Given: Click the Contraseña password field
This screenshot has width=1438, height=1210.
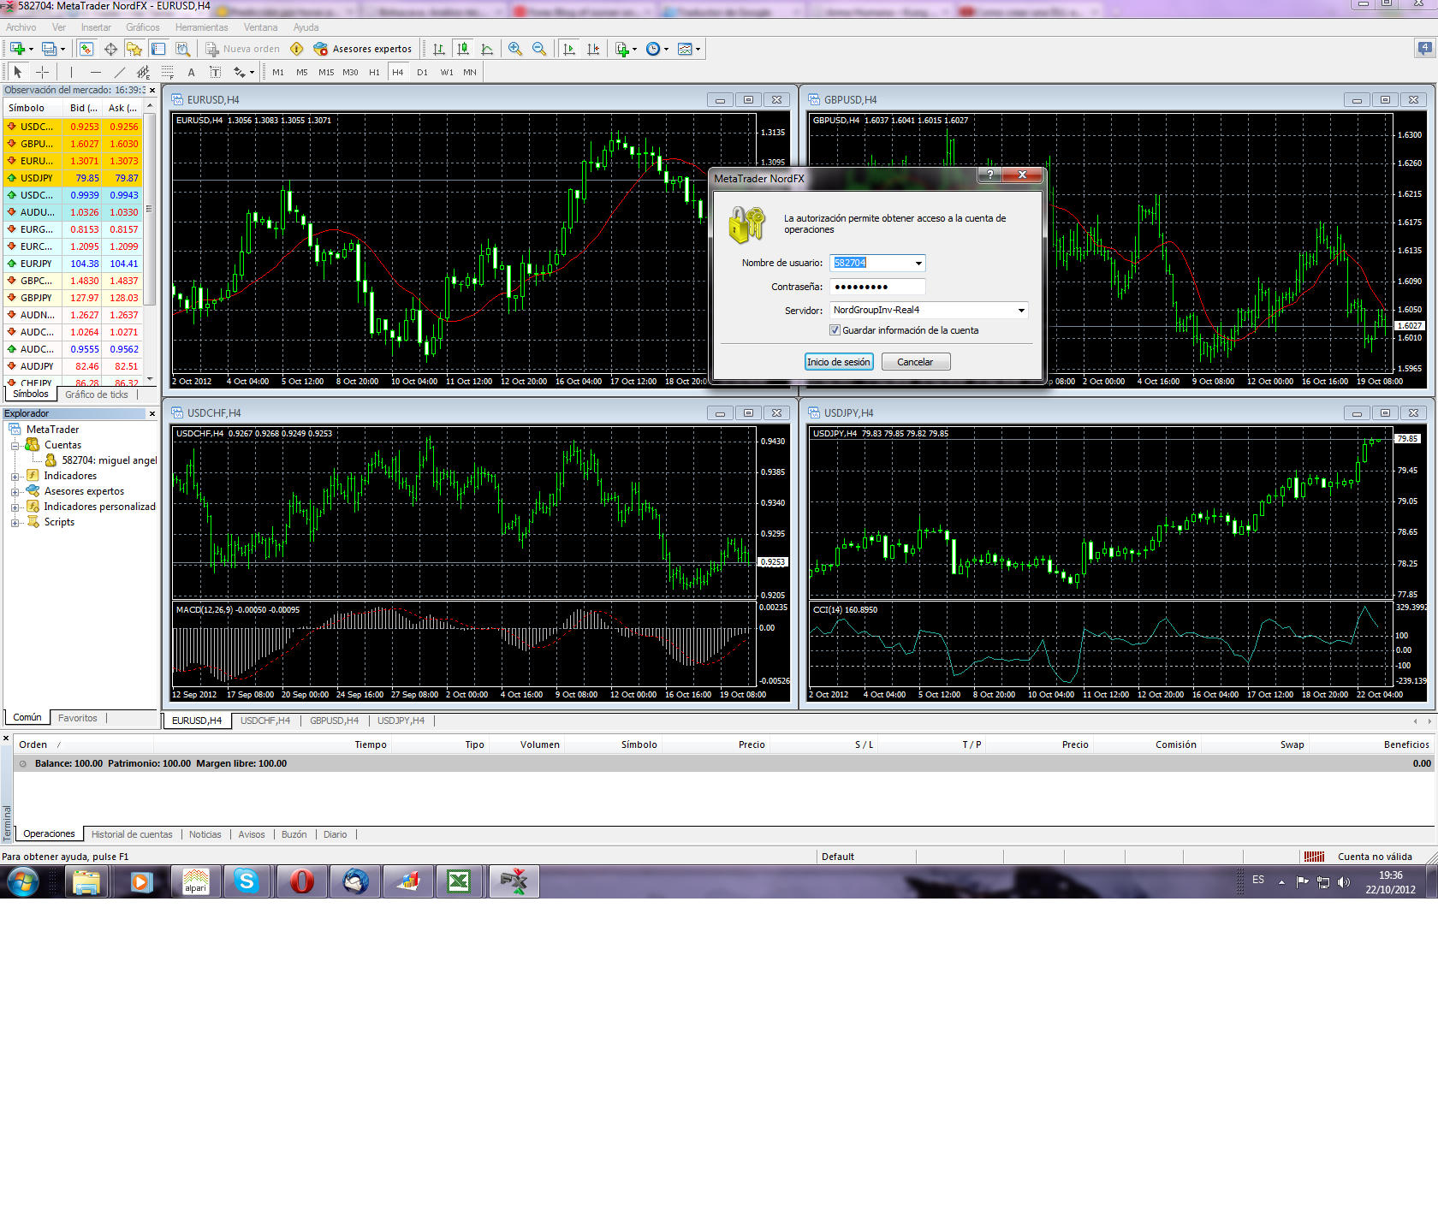Looking at the screenshot, I should point(877,287).
